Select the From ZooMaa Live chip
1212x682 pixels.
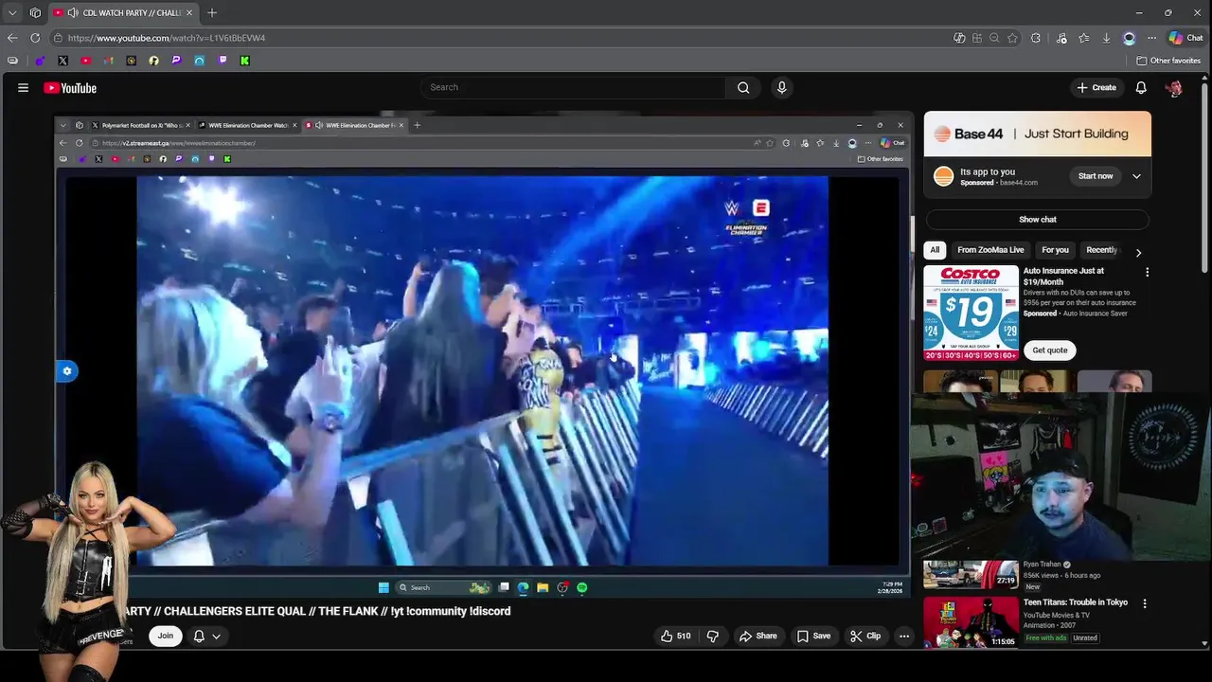coord(990,250)
